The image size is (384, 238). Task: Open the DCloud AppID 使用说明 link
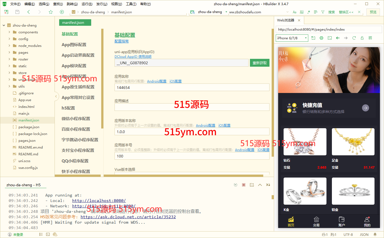[x=133, y=57]
